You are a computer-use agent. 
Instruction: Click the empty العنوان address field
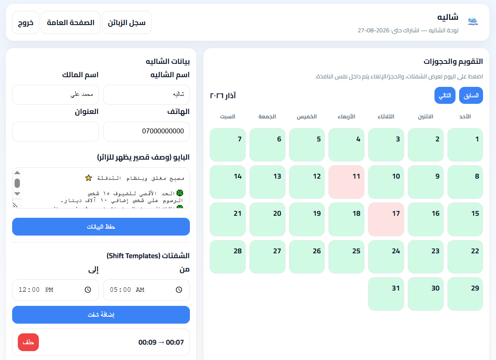click(x=55, y=131)
